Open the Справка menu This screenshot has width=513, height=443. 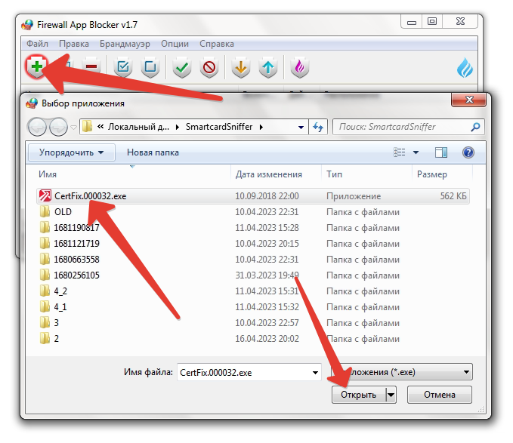point(217,44)
